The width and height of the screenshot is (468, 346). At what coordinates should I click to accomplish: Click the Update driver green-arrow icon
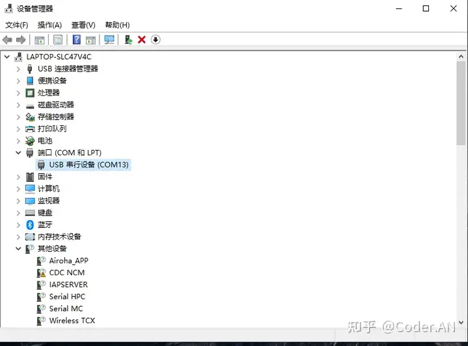[128, 40]
